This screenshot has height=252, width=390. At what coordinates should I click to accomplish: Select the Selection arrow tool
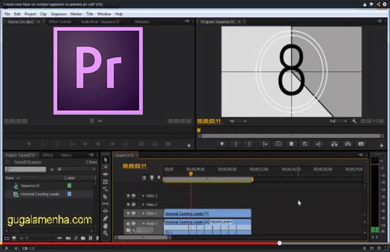click(x=106, y=160)
